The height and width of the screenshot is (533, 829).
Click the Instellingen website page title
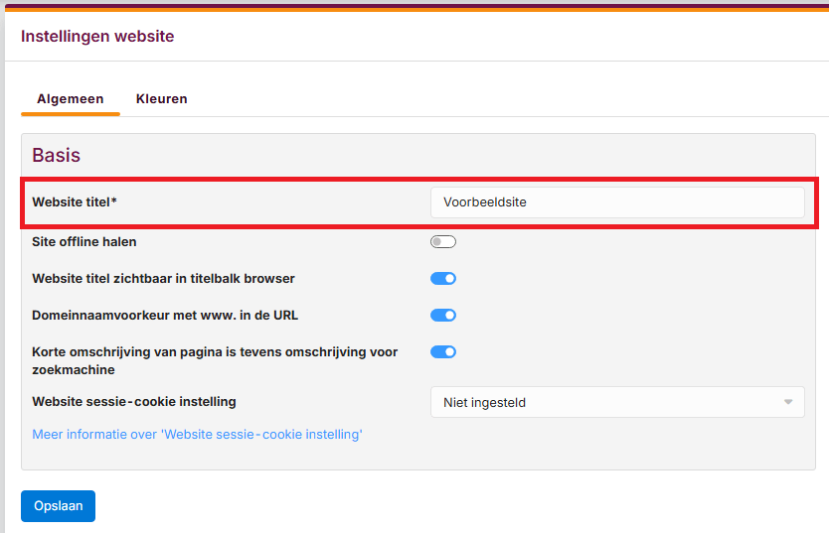pos(97,37)
